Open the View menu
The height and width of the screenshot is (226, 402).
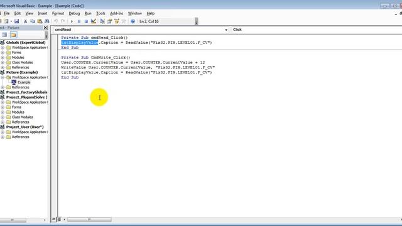(30, 13)
